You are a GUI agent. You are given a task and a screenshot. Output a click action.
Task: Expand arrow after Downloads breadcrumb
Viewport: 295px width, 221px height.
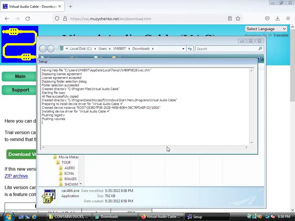pos(153,49)
